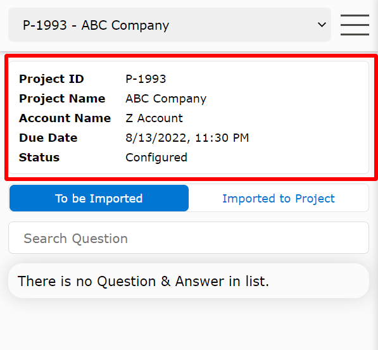Click the Project ID label
Screen dimensions: 378x350
coord(51,79)
